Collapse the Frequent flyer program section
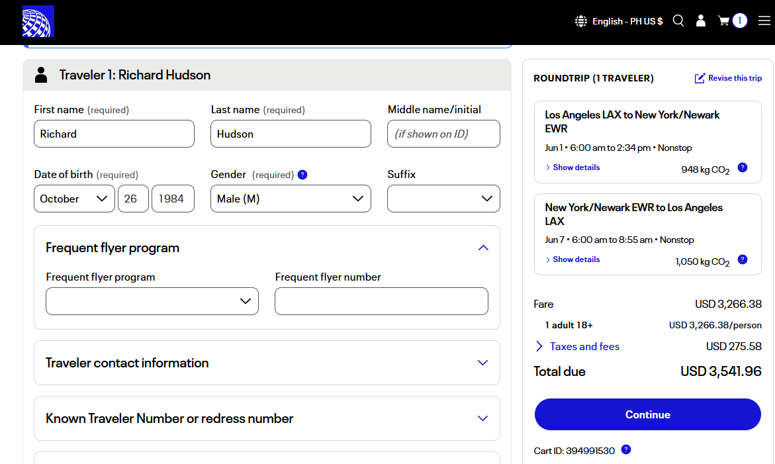The image size is (775, 464). [x=483, y=248]
